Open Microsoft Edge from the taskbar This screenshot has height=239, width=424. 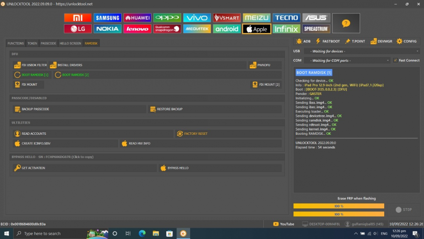pos(142,233)
